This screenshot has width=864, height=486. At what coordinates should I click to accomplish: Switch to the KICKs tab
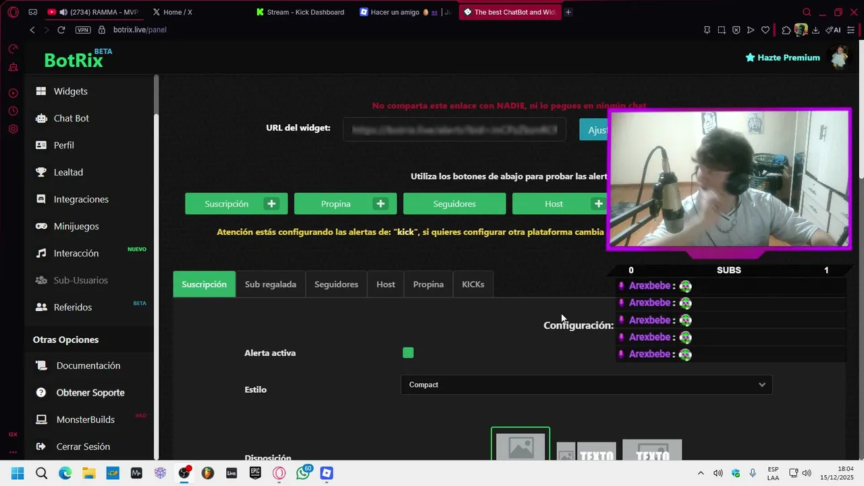coord(473,284)
